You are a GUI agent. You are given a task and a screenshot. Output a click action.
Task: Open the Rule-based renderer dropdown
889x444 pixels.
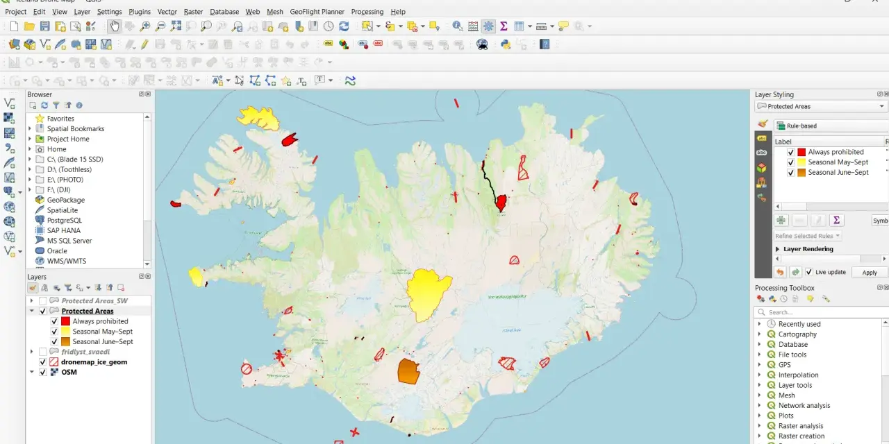[831, 126]
